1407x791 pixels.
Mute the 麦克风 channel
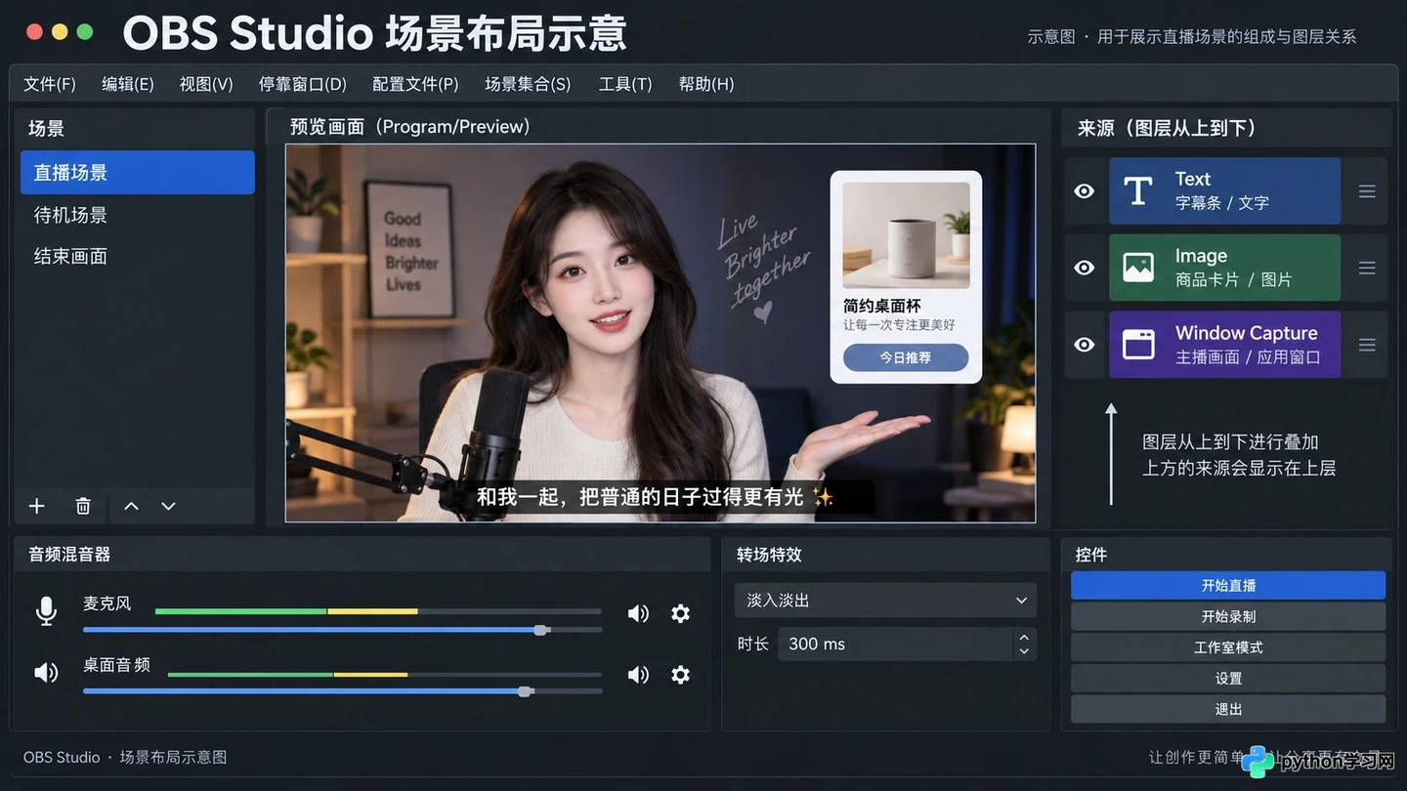tap(638, 613)
